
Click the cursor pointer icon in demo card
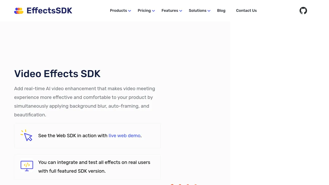[x=26, y=135]
